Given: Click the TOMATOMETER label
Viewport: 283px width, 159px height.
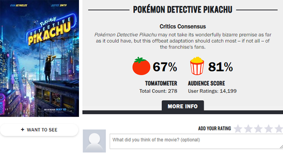Looking at the screenshot, I should [x=161, y=84].
